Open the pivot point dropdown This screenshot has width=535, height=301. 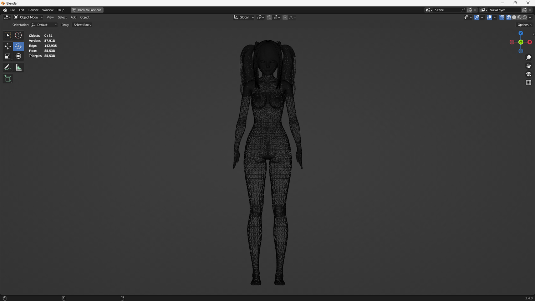(261, 17)
